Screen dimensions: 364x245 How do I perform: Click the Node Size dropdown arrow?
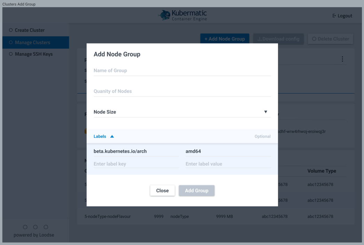click(266, 112)
